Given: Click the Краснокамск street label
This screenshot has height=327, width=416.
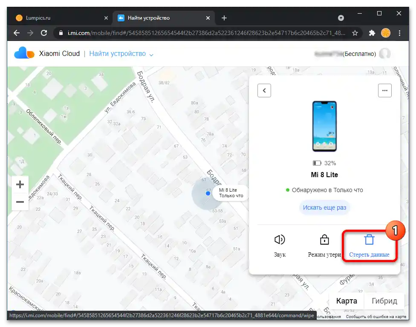Looking at the screenshot, I should 25,298.
